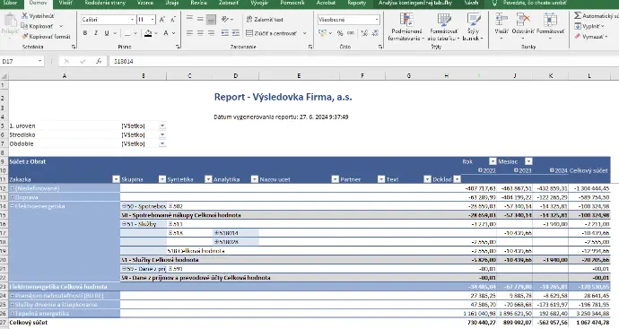The width and height of the screenshot is (619, 329).
Task: Open the Všeobecné number format dropdown
Action: [x=377, y=20]
